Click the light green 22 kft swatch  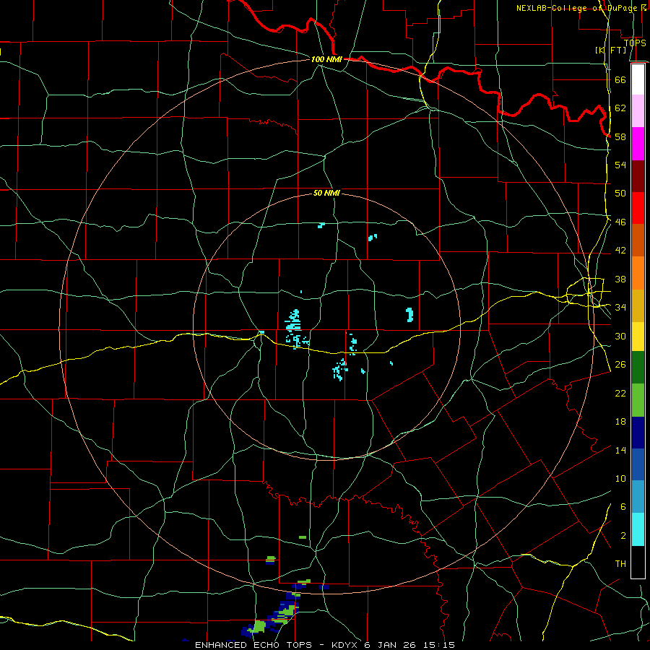(638, 400)
